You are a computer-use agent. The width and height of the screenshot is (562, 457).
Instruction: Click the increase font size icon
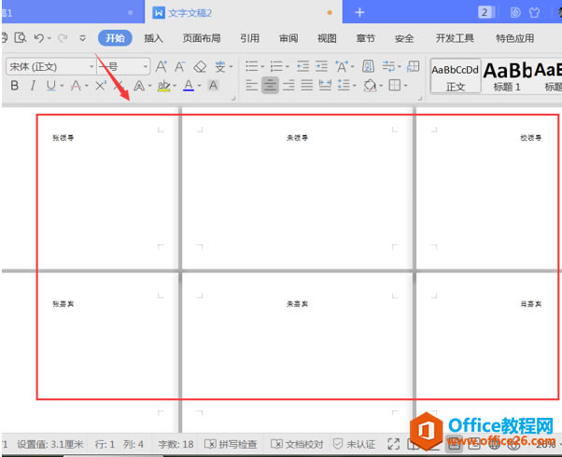(x=162, y=66)
